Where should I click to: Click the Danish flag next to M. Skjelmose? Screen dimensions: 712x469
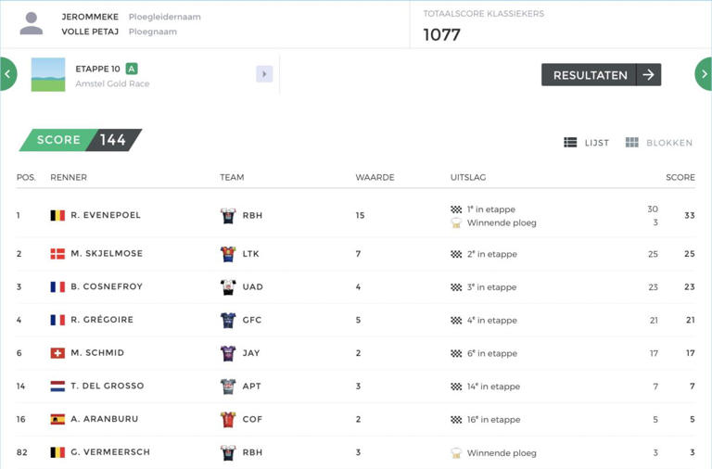[x=57, y=254]
